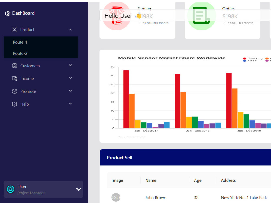Click the Jan - Dec 2019 axis label
This screenshot has height=203, width=271.
249,131
